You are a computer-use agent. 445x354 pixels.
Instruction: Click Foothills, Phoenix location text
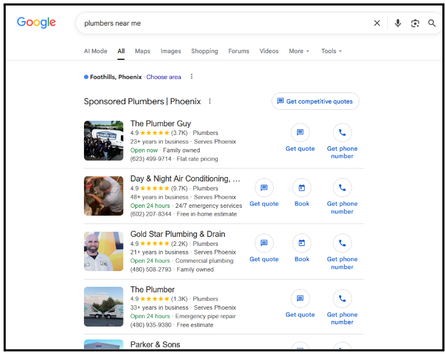[116, 77]
